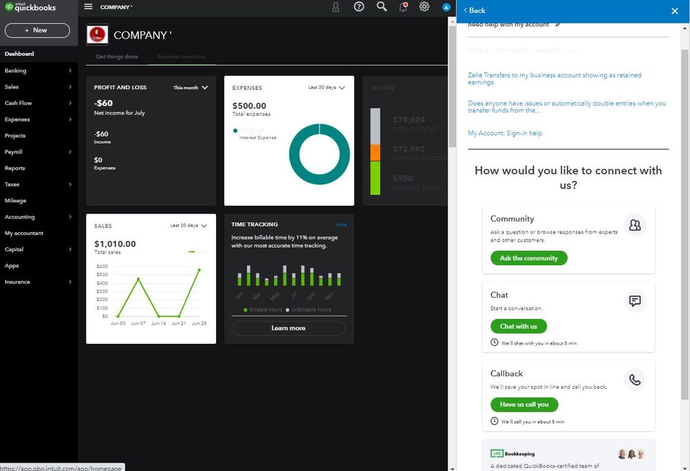
Task: Close the help panel with X
Action: tap(675, 11)
